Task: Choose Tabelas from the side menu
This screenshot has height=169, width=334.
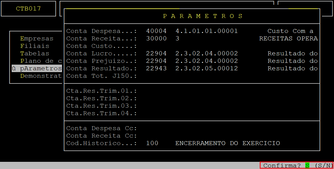Action: (x=34, y=54)
